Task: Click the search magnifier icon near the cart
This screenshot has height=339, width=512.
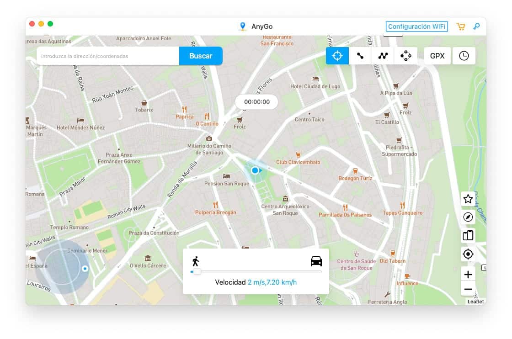Action: pos(476,26)
